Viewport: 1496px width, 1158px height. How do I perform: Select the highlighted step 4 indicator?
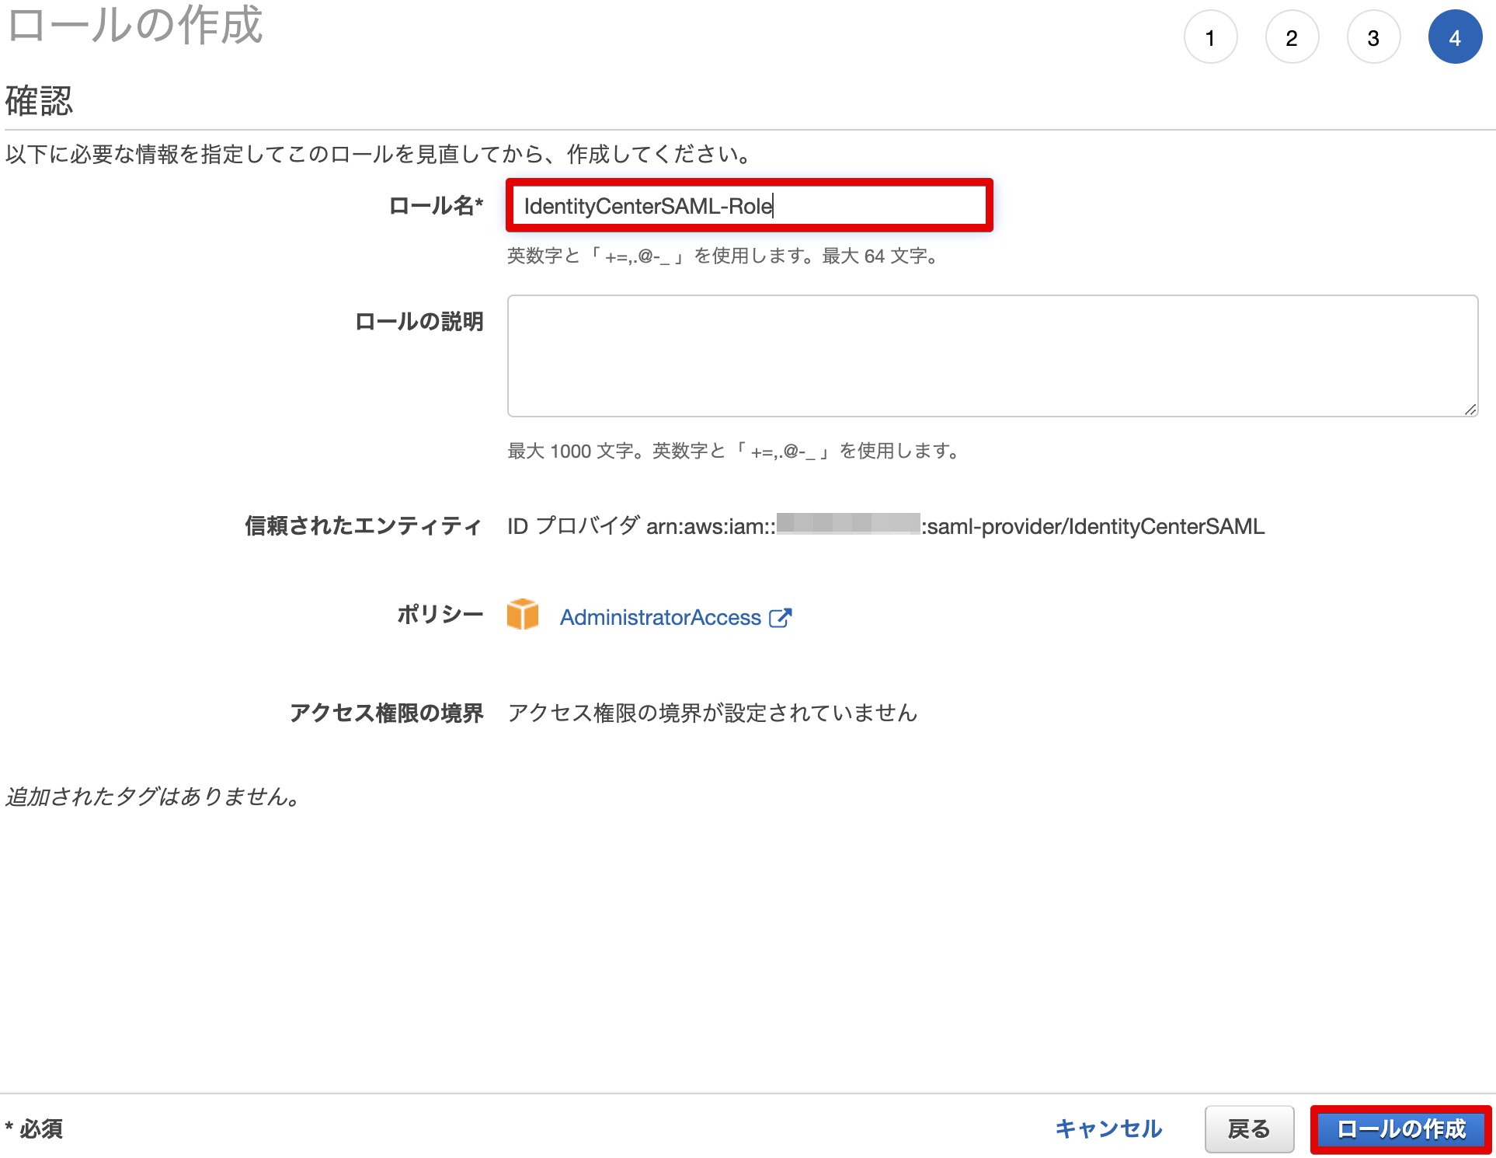click(x=1455, y=37)
